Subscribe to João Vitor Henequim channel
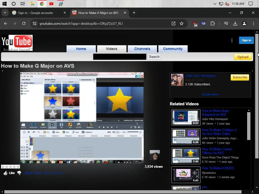The height and width of the screenshot is (194, 259). coord(240,77)
